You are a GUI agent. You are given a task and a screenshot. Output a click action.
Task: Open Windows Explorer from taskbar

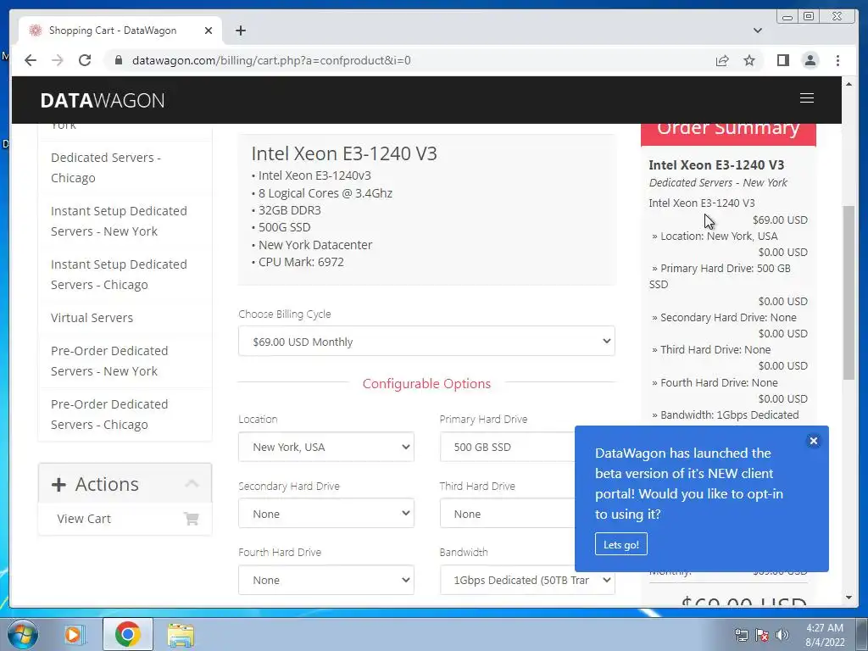click(x=181, y=634)
